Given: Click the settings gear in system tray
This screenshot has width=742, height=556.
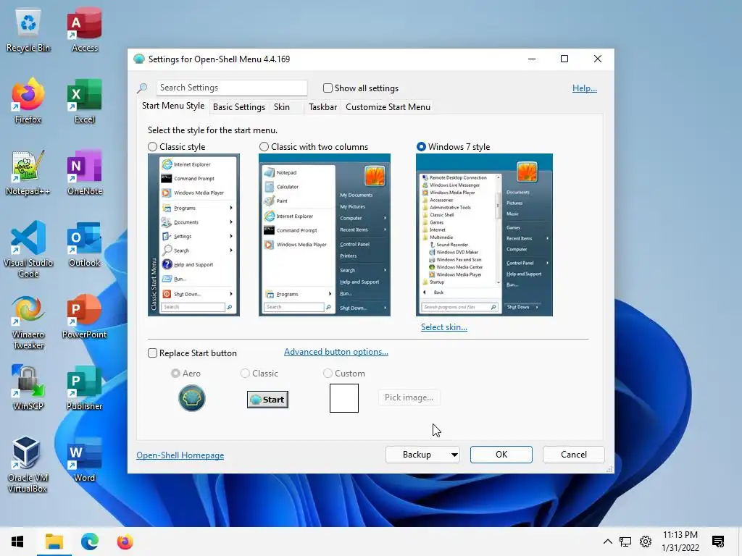Looking at the screenshot, I should click(x=646, y=542).
